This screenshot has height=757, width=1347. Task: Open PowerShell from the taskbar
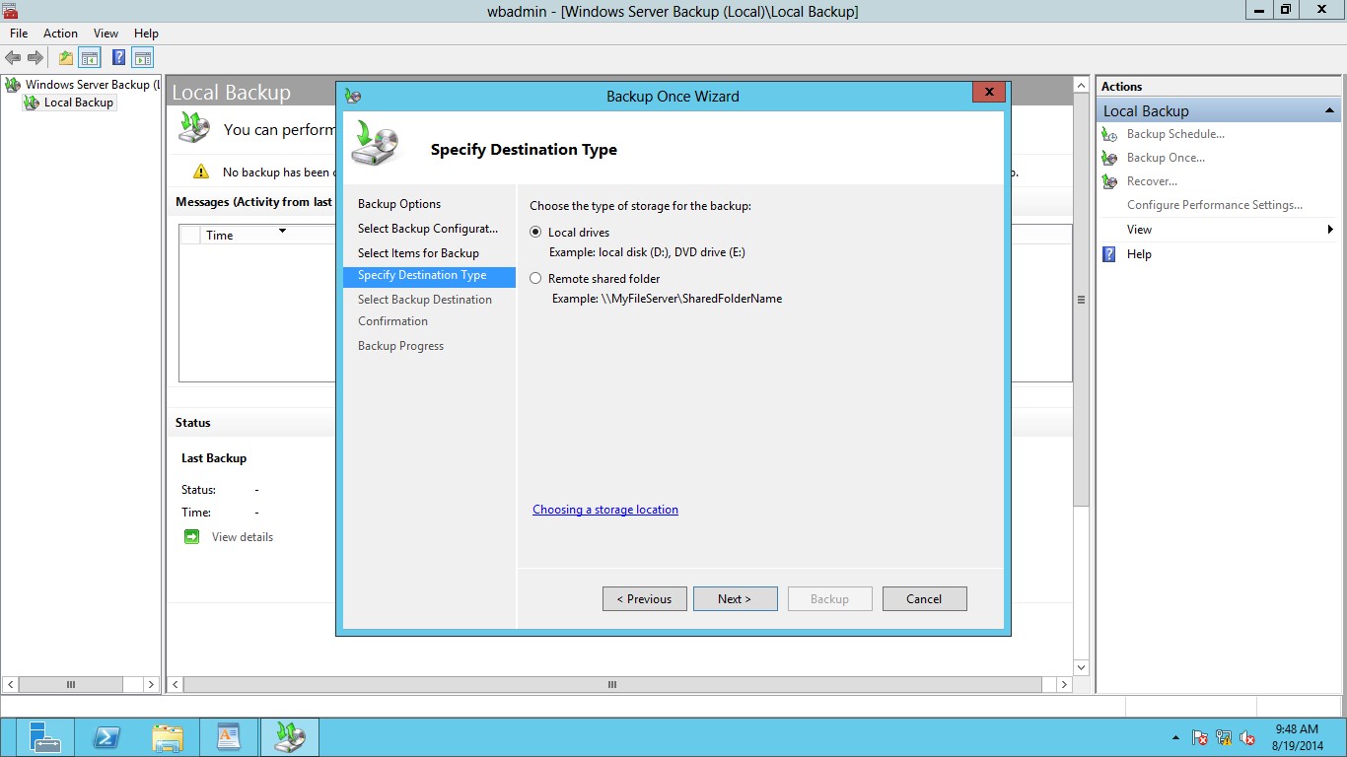coord(106,736)
